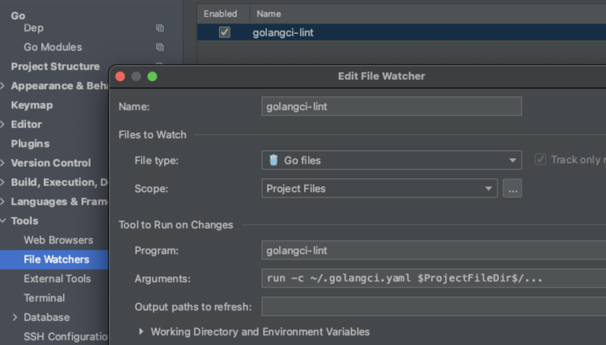Click the project-level icon beside Go Modules

(160, 47)
